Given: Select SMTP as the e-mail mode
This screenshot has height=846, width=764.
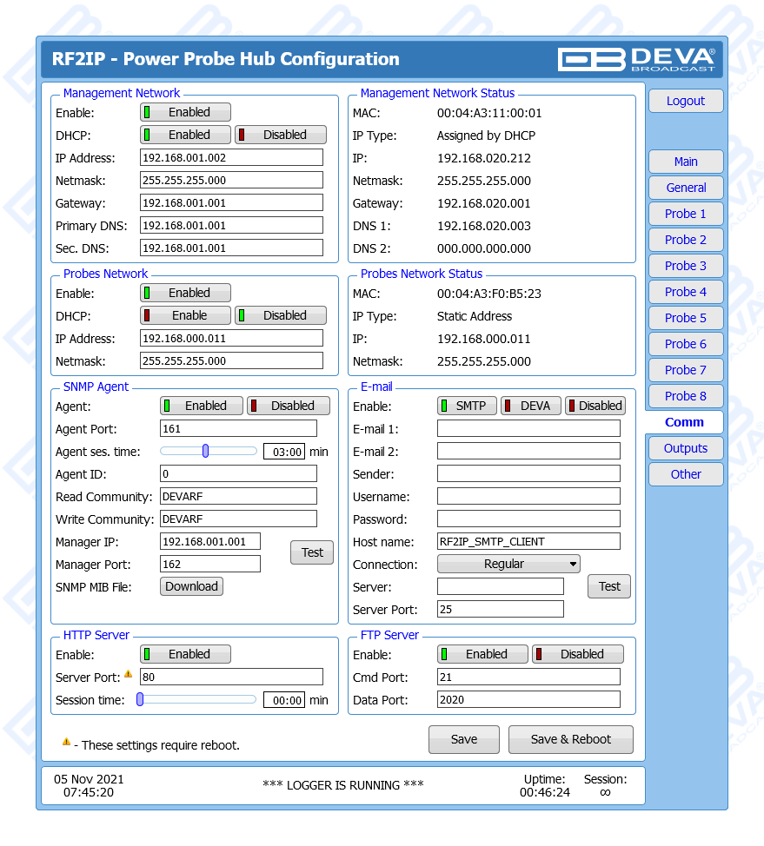Looking at the screenshot, I should pyautogui.click(x=467, y=406).
